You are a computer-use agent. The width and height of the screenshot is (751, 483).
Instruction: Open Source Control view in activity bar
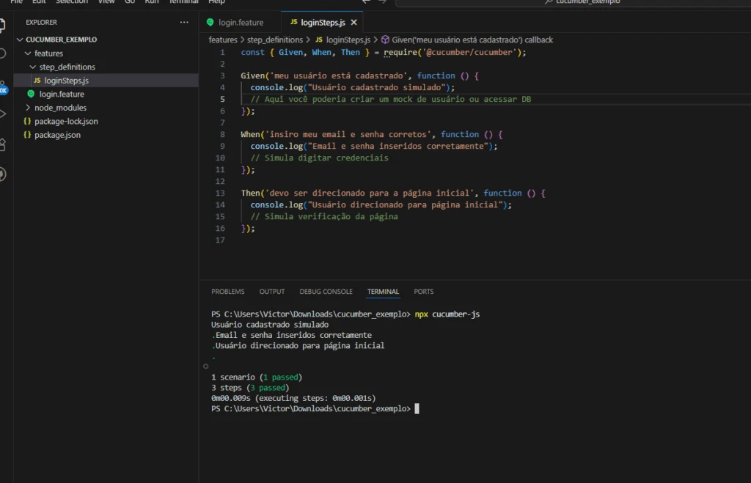(x=3, y=85)
